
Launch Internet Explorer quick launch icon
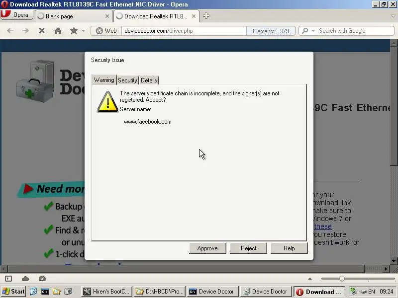click(x=33, y=292)
